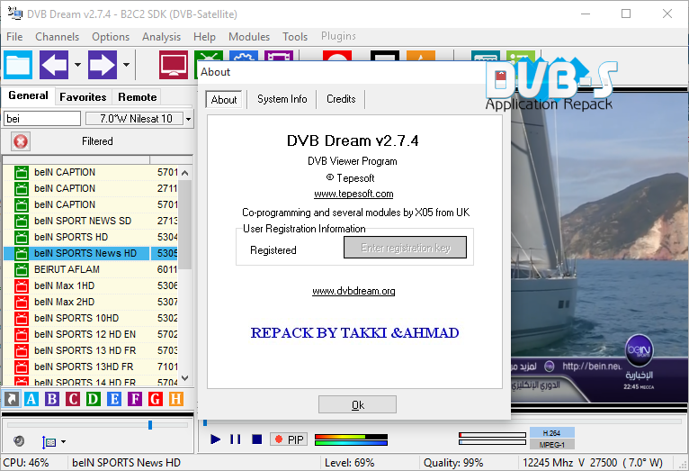Open the File menu
This screenshot has height=471, width=689.
point(14,37)
